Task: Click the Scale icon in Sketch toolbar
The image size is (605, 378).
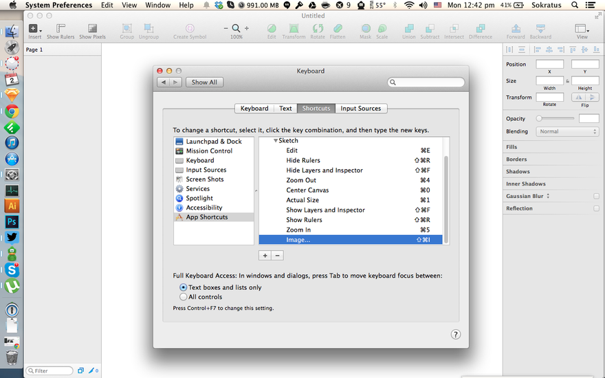Action: tap(382, 31)
